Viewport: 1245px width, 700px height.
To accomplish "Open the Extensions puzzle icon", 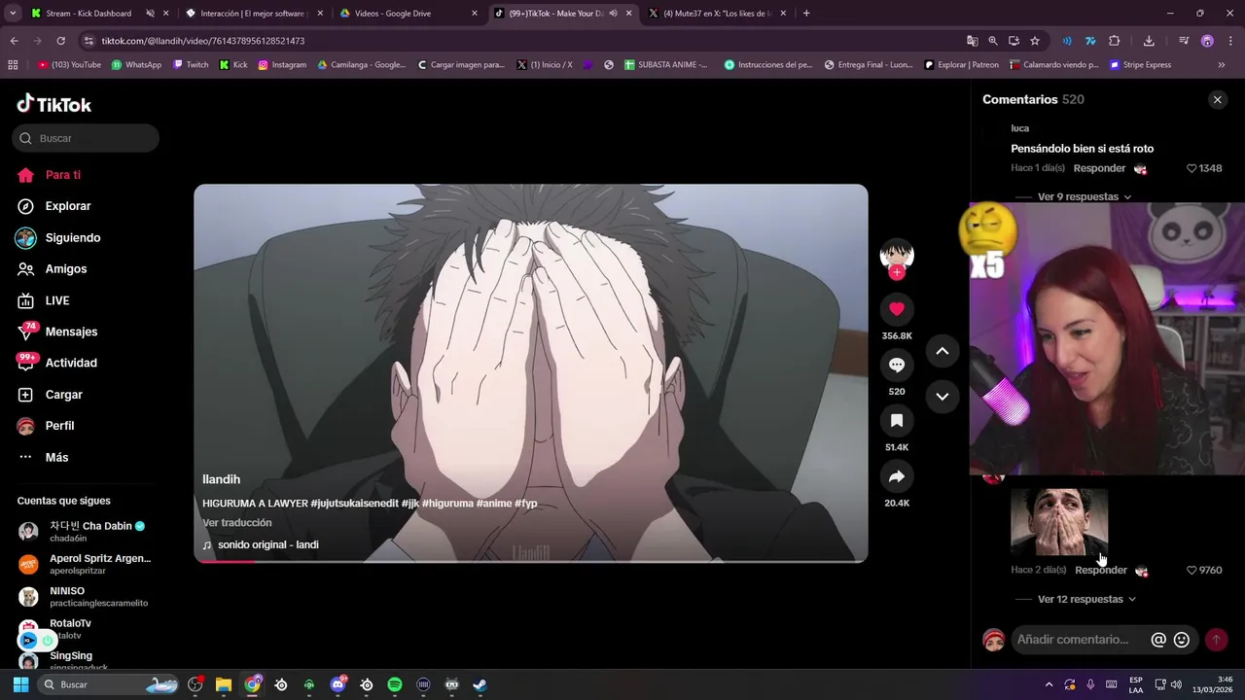I will click(x=1115, y=41).
